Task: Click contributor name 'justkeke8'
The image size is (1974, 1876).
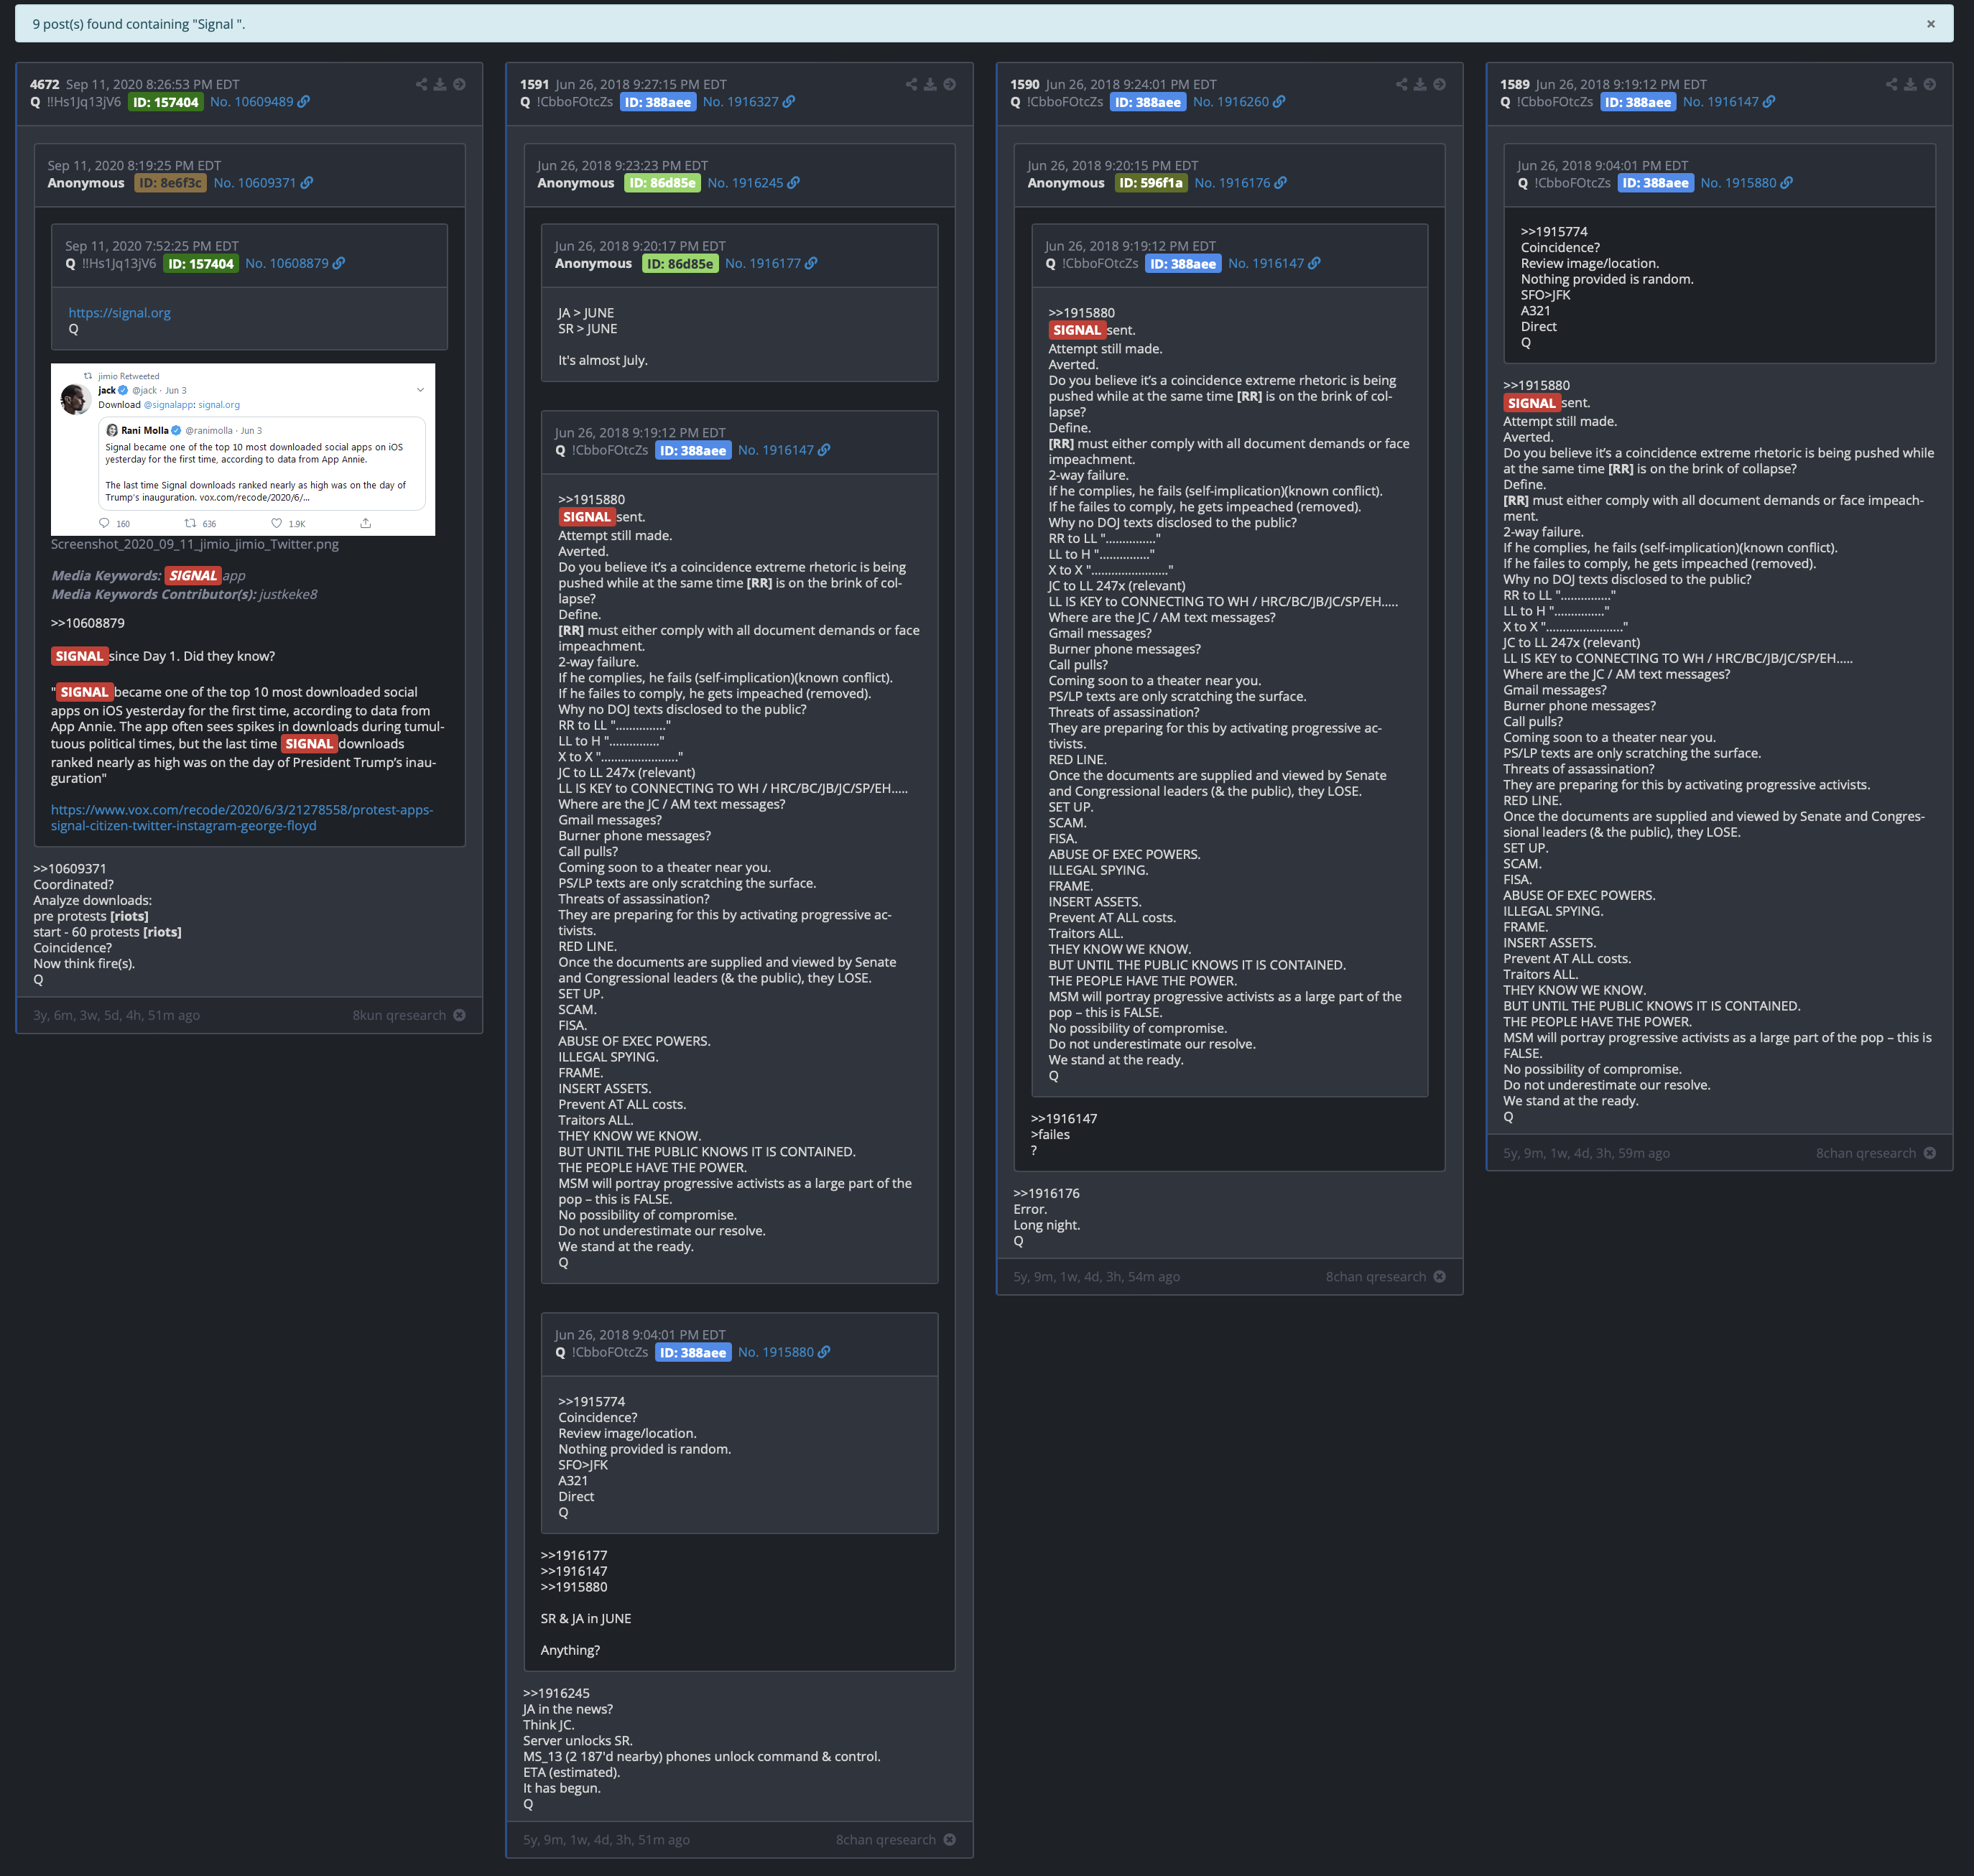Action: pyautogui.click(x=288, y=594)
